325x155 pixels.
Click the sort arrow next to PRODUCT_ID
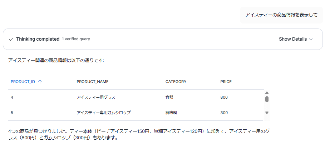pos(40,82)
